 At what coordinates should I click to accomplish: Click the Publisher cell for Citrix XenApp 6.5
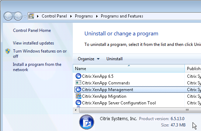(x=194, y=76)
